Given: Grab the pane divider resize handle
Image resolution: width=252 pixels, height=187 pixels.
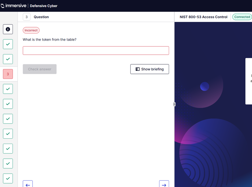Looking at the screenshot, I should tap(174, 104).
